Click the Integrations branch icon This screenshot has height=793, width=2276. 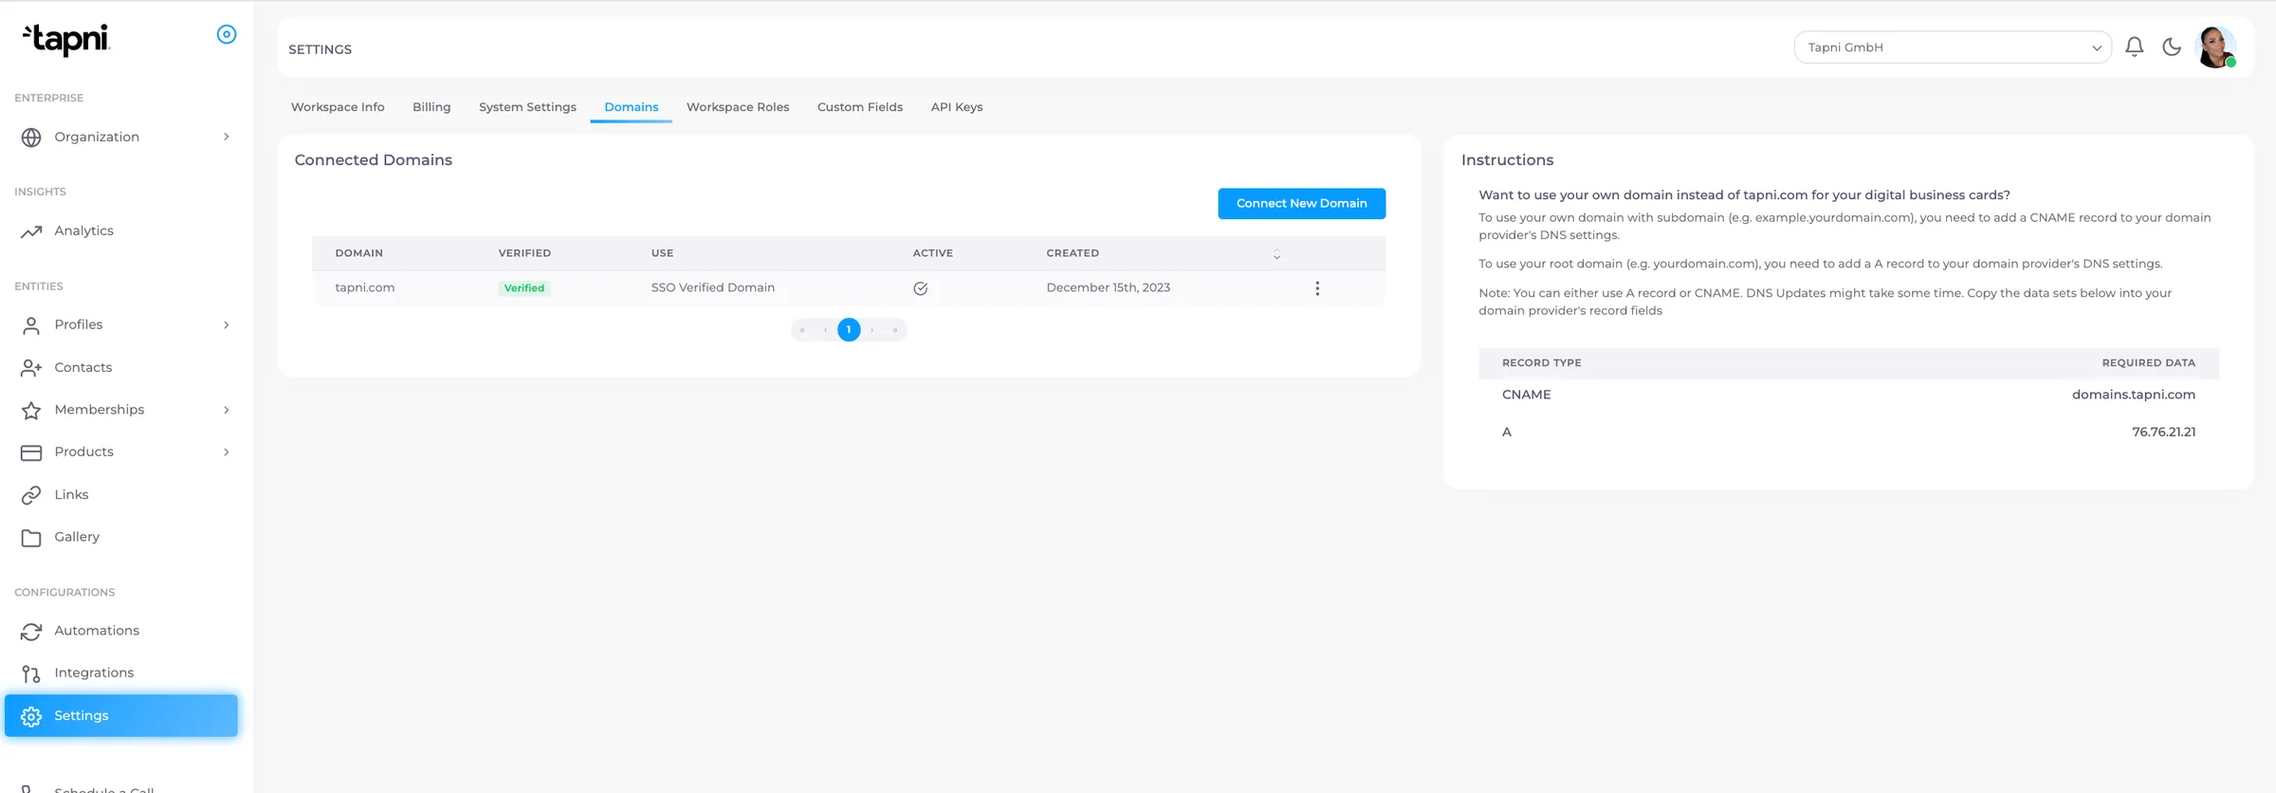click(x=31, y=673)
